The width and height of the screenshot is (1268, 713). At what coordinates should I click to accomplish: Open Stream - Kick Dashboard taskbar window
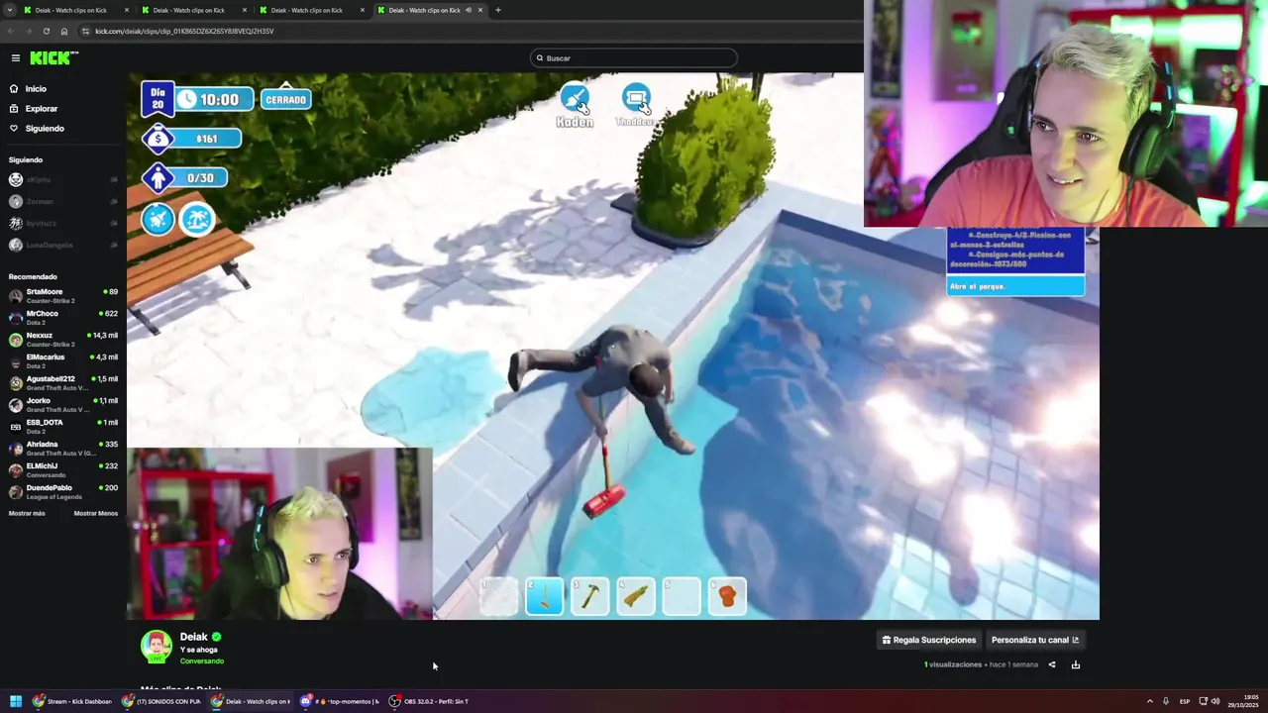73,701
